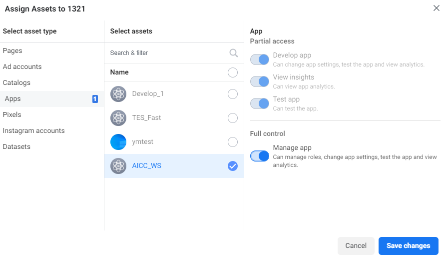The image size is (446, 260).
Task: Click the ymtest blue app icon
Action: tap(118, 142)
